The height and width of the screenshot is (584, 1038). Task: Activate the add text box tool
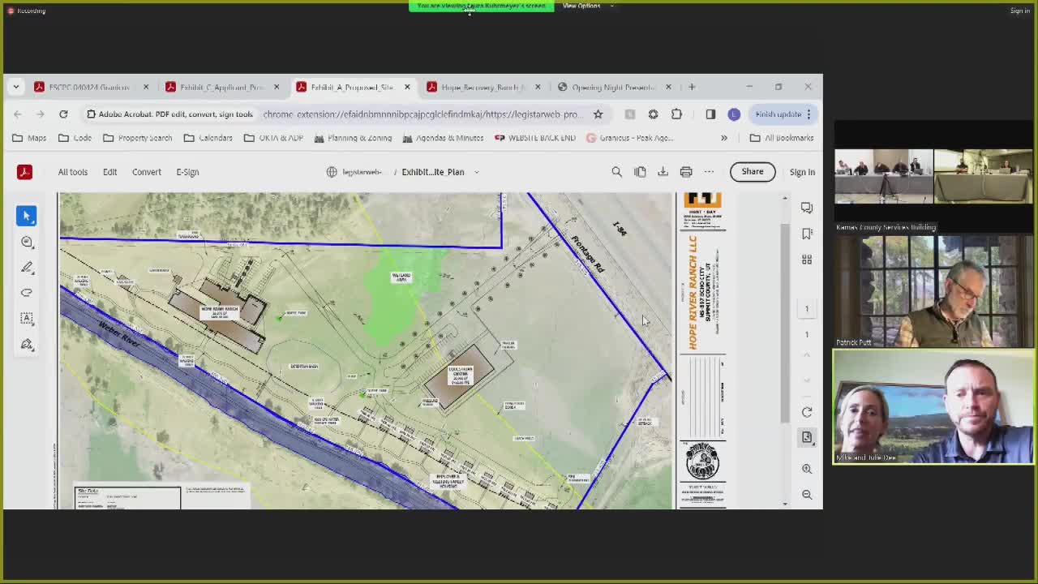(27, 319)
